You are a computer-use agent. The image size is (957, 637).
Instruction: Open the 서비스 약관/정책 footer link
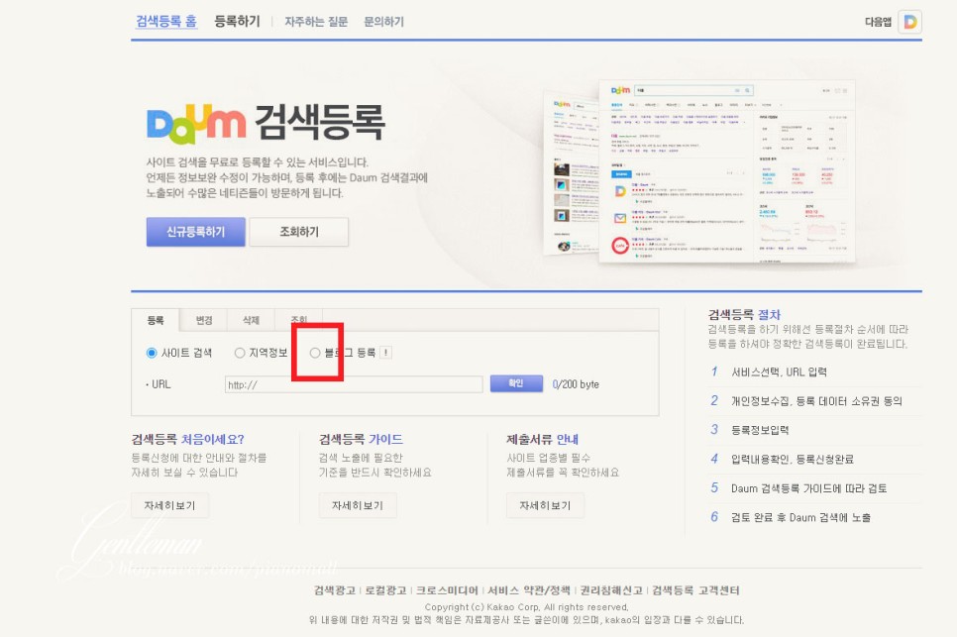tap(529, 590)
